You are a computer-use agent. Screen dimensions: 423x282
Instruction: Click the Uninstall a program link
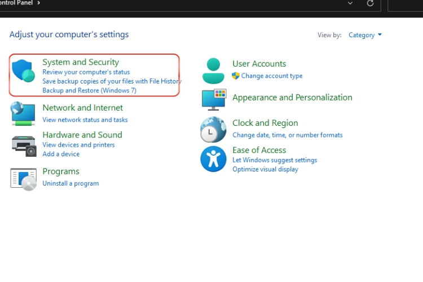click(x=70, y=183)
